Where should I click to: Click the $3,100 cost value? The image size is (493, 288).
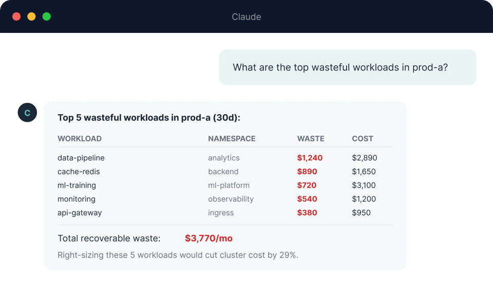tap(364, 185)
